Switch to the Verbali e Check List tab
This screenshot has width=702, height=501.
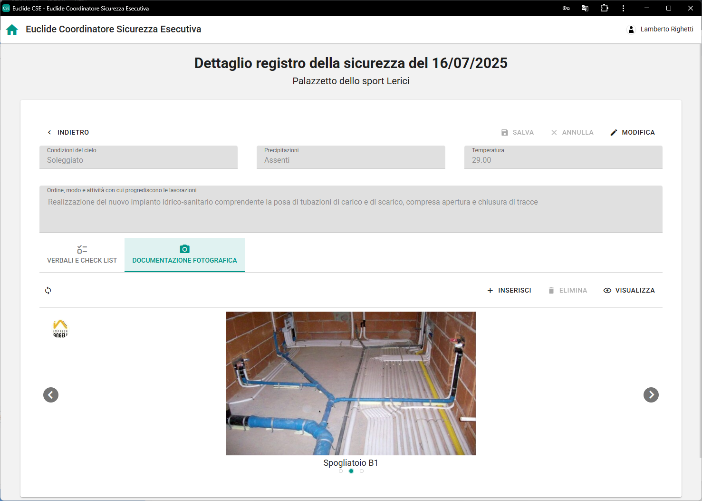[x=82, y=255]
